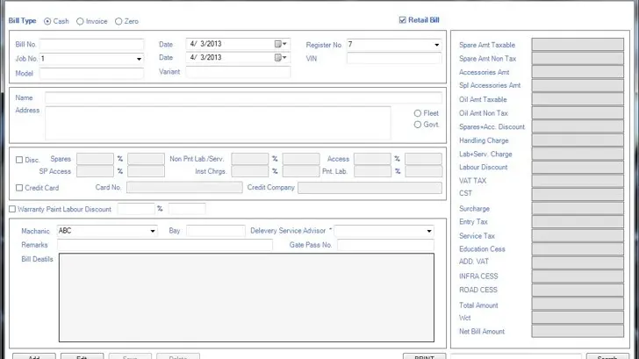The width and height of the screenshot is (639, 359).
Task: Click the Credit Company field
Action: [x=370, y=188]
